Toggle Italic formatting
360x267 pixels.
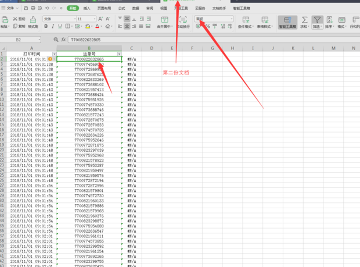53,26
